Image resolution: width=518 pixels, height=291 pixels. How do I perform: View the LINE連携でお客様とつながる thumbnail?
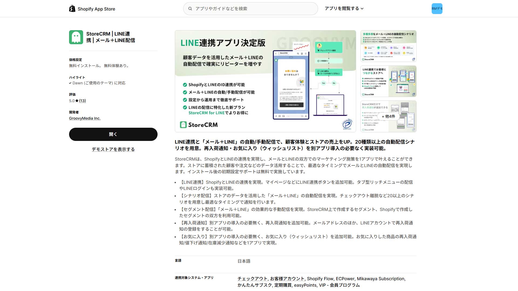click(x=388, y=81)
